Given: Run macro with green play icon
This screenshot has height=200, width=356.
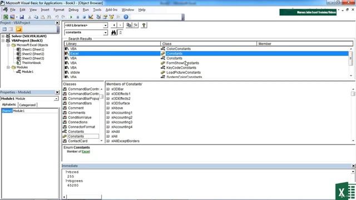Looking at the screenshot, I should [71, 17].
